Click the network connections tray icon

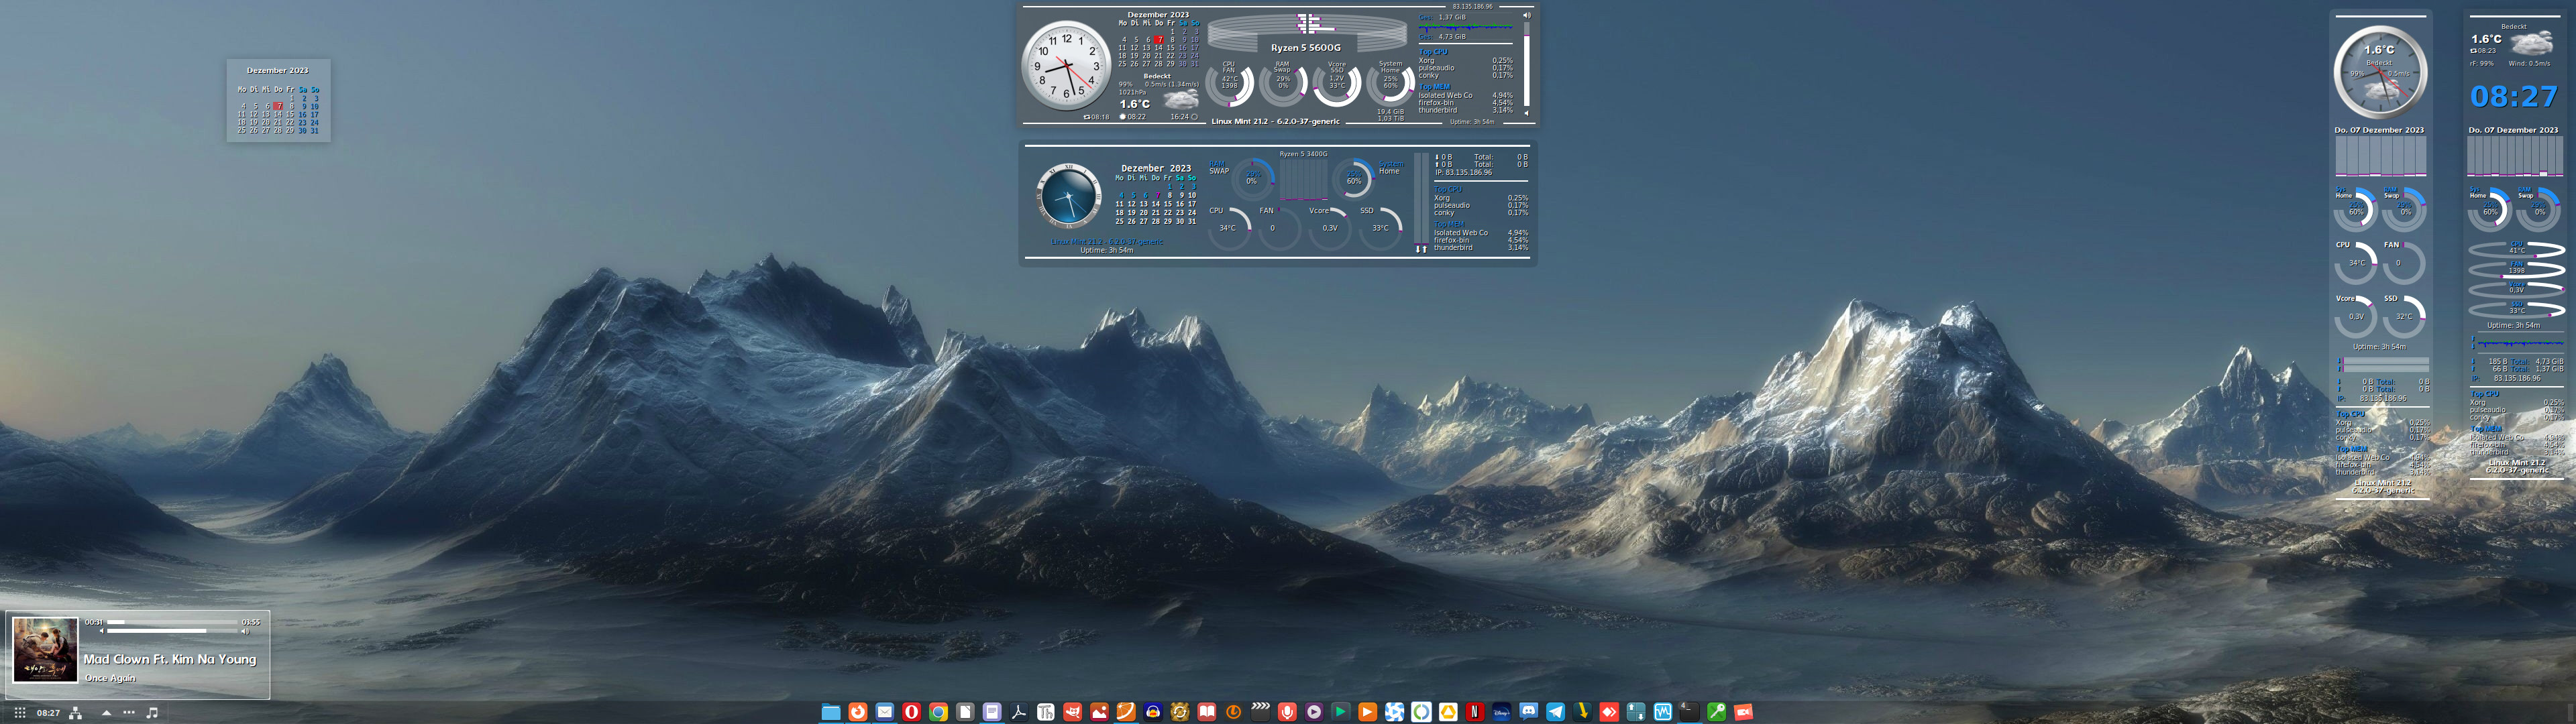pyautogui.click(x=76, y=713)
